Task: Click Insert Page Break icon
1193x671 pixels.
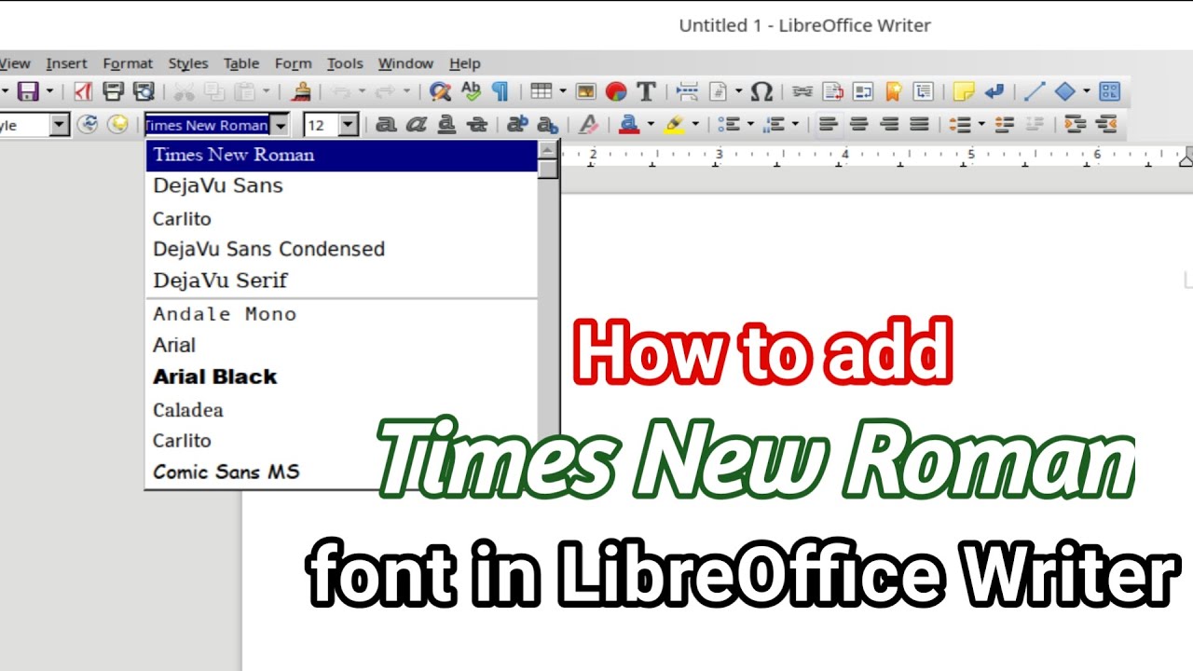Action: (x=687, y=91)
